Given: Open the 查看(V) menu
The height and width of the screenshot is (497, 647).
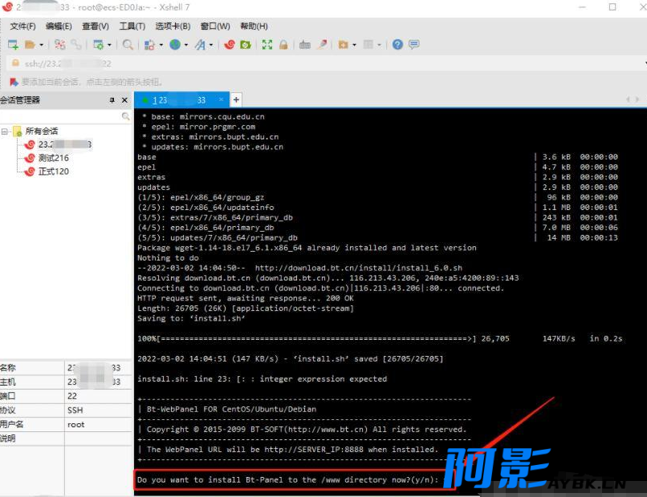Looking at the screenshot, I should point(96,26).
